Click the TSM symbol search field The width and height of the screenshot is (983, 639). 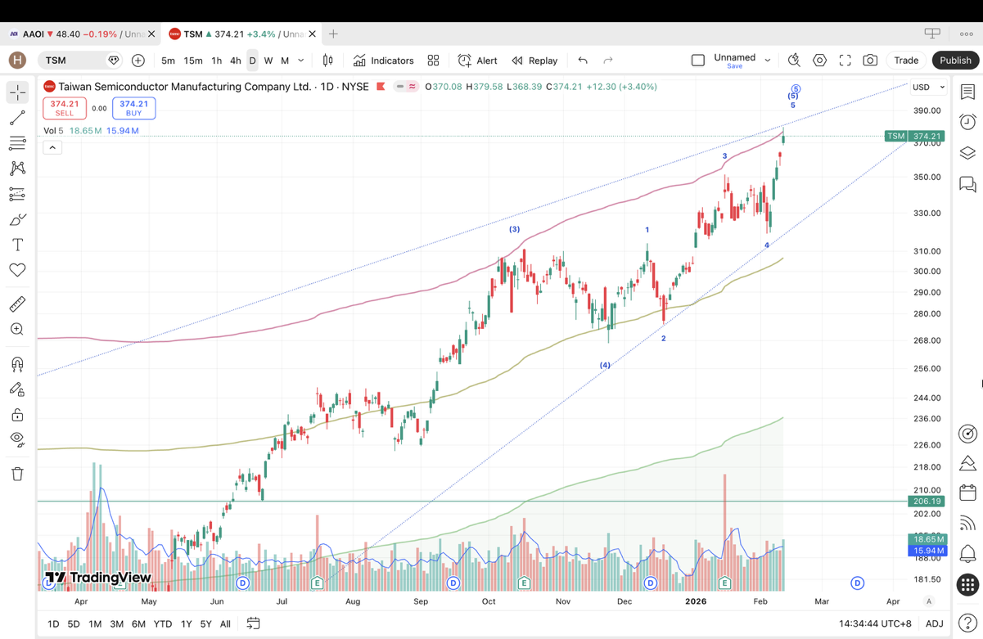74,61
